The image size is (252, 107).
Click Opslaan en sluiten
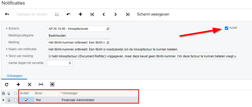point(32,14)
